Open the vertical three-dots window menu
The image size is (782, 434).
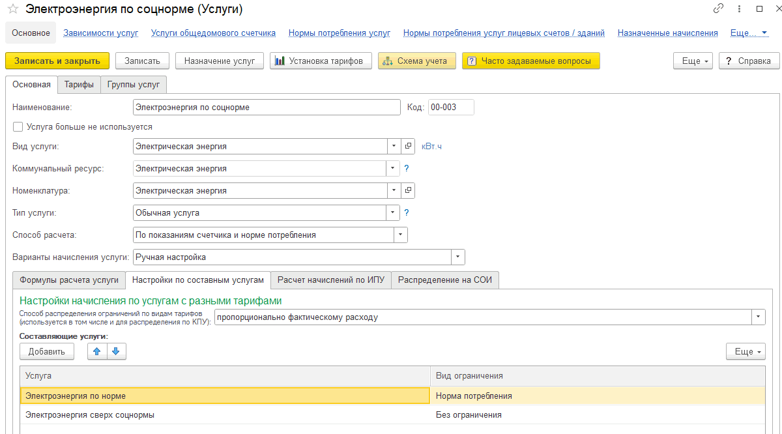pyautogui.click(x=739, y=8)
